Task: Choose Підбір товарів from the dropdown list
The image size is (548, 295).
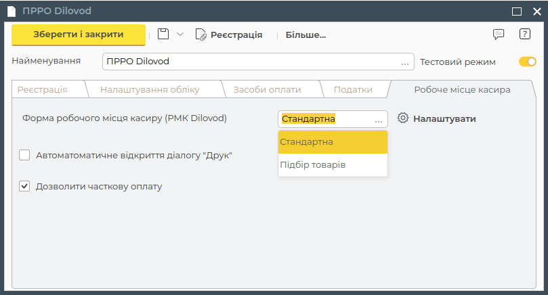Action: 333,165
